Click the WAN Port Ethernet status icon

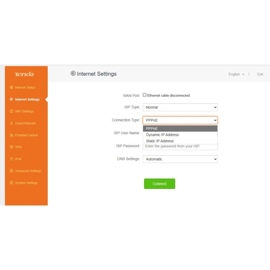pos(144,95)
